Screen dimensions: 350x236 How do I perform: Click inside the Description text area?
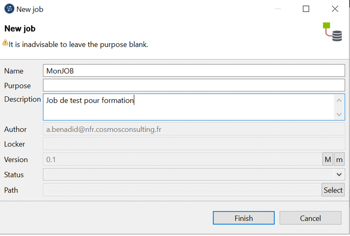[x=189, y=107]
